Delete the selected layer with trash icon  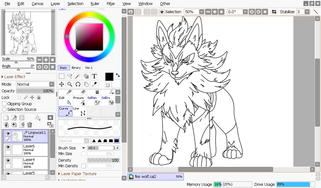click(30, 125)
